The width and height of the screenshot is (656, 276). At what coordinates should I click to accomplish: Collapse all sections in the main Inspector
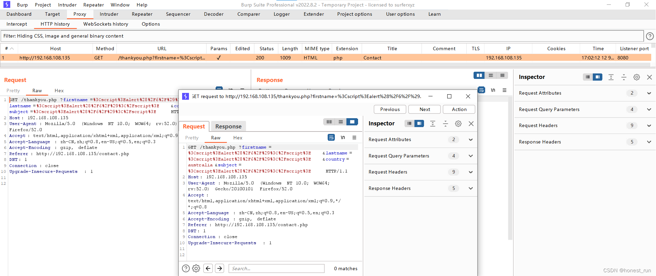coord(624,77)
